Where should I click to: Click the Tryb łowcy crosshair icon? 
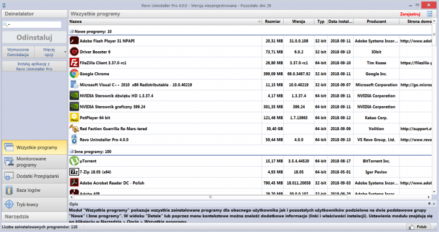point(9,204)
